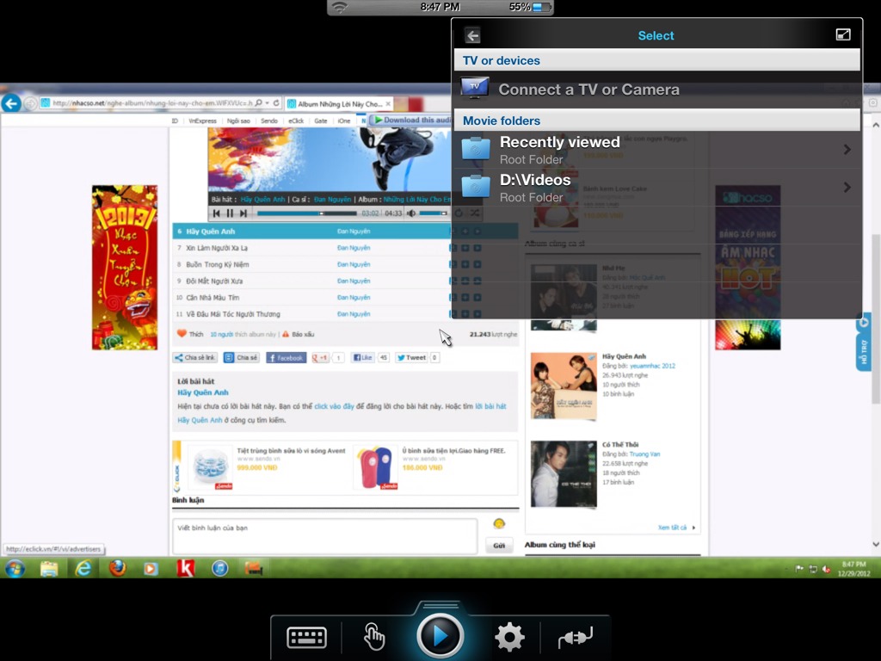
Task: Open the Recently viewed folder
Action: click(559, 150)
